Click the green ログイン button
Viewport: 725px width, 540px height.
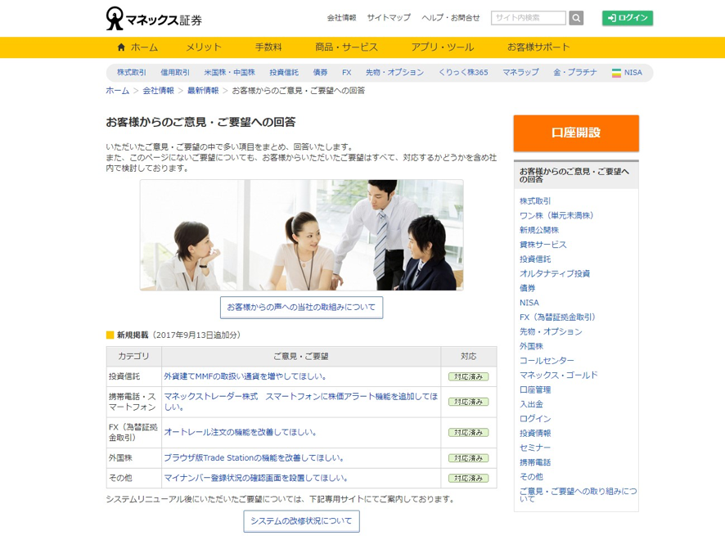(628, 17)
